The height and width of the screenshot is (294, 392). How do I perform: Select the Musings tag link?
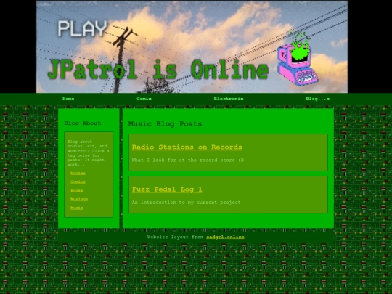pyautogui.click(x=79, y=199)
